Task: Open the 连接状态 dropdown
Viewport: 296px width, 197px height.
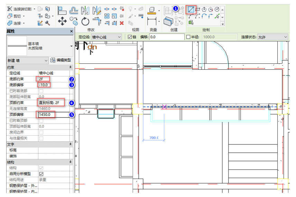Action: point(272,37)
